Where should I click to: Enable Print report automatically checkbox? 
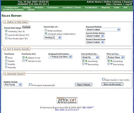pos(30,84)
